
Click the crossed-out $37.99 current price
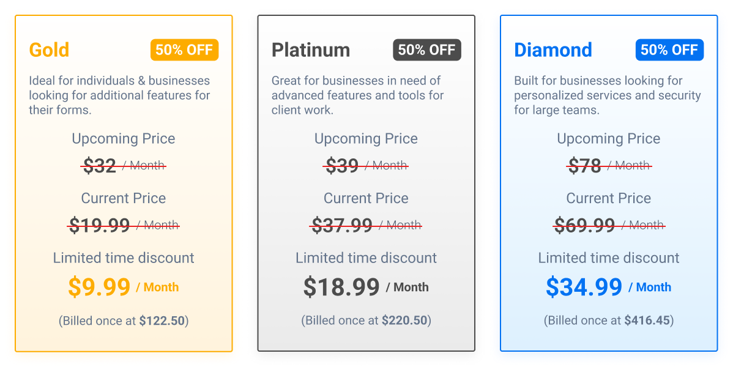pyautogui.click(x=366, y=225)
